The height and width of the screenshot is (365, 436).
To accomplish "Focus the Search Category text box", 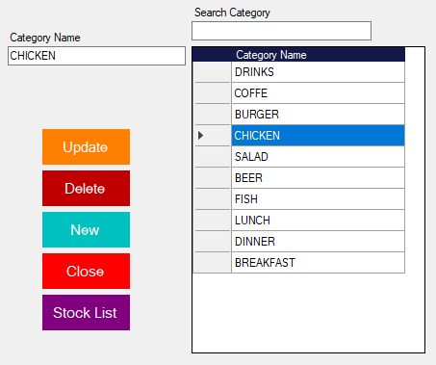I will click(x=281, y=31).
